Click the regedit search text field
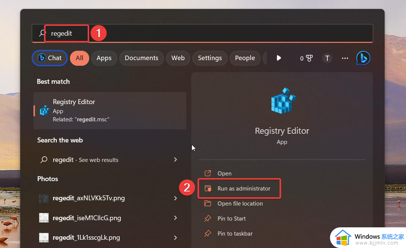This screenshot has width=406, height=248. pos(202,33)
